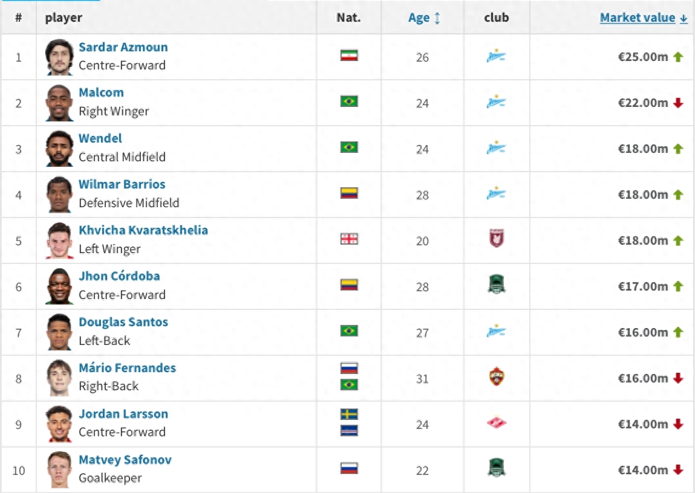The width and height of the screenshot is (695, 493).
Task: Click Spartak Moscow crest in Larsson row
Action: tap(496, 423)
